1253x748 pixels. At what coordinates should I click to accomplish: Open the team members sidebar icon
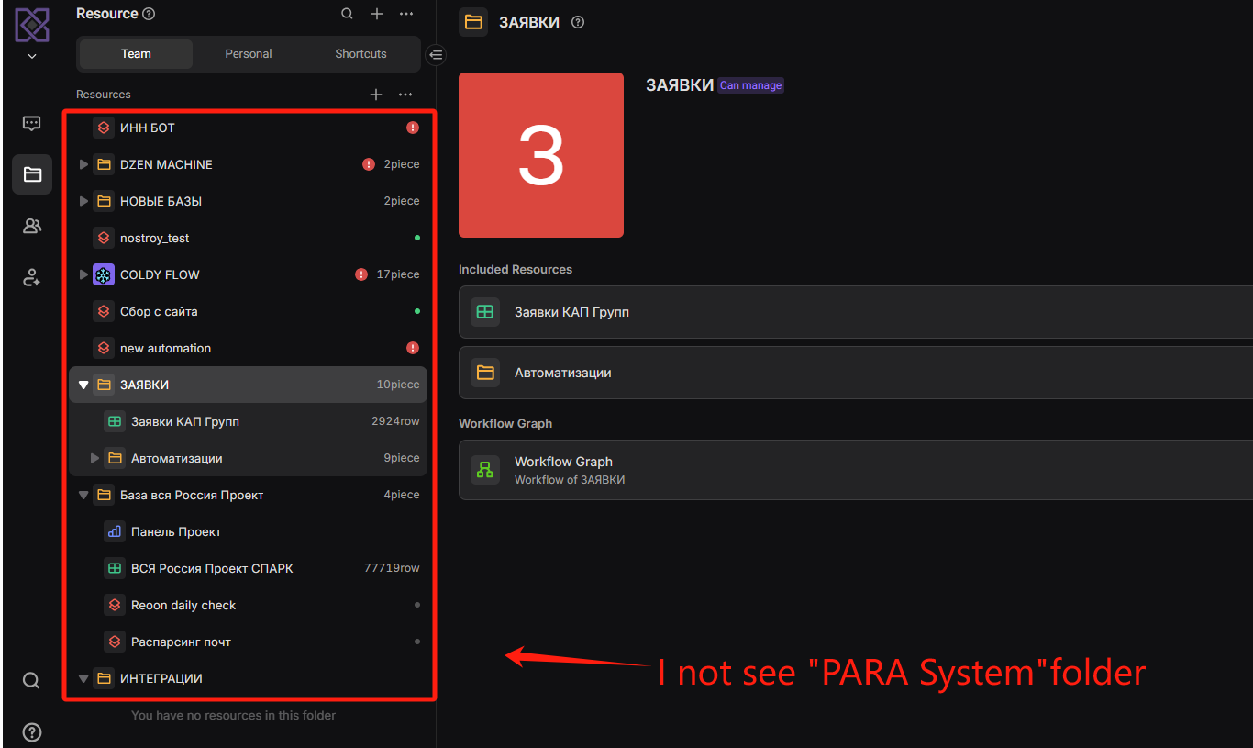(31, 226)
